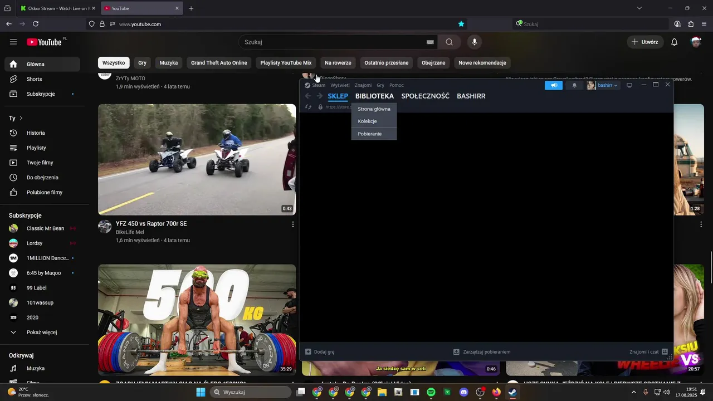This screenshot has width=713, height=401.
Task: Open the 'Znajomi' Steam menu
Action: tap(363, 85)
